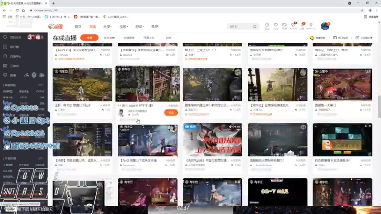
Task: Click the search magnifier icon
Action: coord(255,27)
